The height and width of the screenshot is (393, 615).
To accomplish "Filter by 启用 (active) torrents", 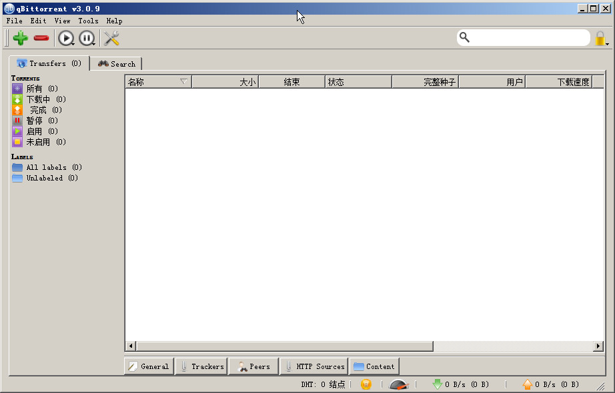I will tap(35, 131).
